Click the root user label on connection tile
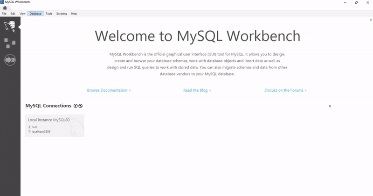This screenshot has width=373, height=196. tap(35, 127)
